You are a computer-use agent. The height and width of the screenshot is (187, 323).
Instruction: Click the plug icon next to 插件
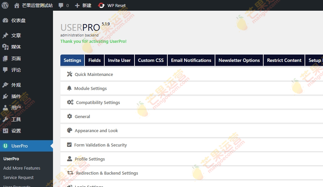pos(5,96)
